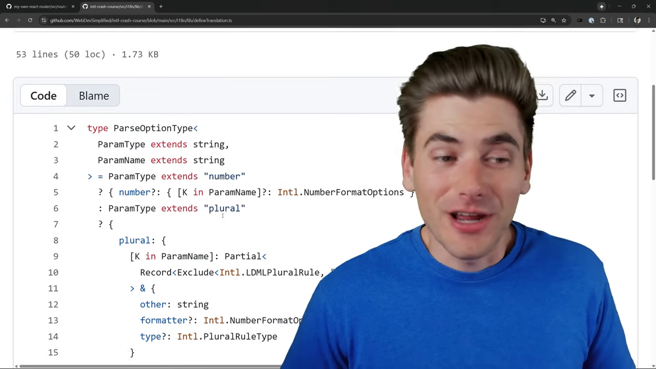
Task: Reload the current GitHub page
Action: [30, 20]
